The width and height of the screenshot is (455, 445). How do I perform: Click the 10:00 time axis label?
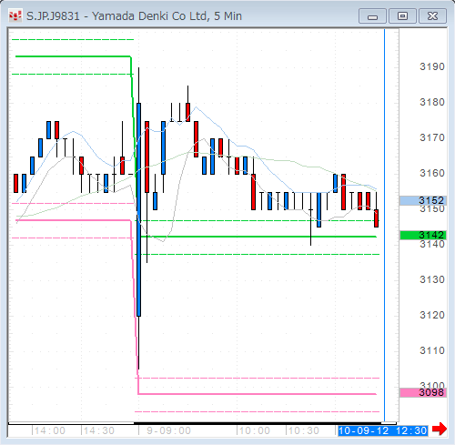[254, 430]
